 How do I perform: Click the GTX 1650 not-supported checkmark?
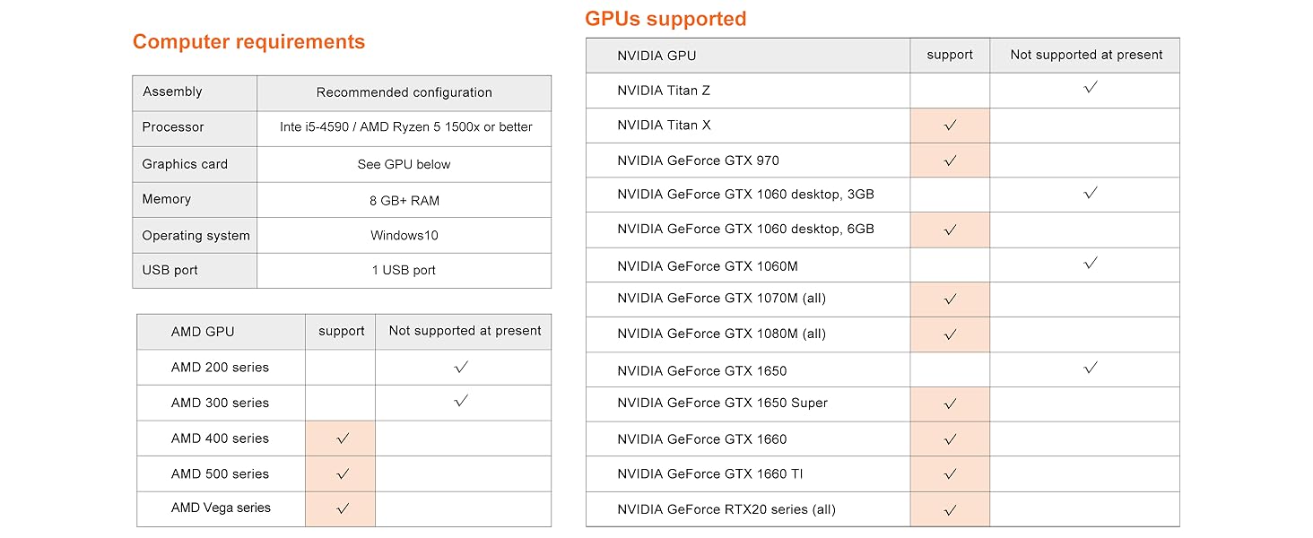coord(1091,368)
